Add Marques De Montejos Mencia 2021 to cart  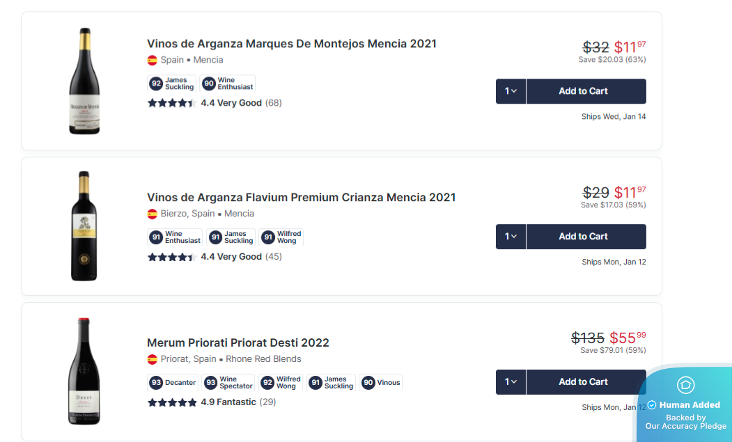(x=586, y=91)
